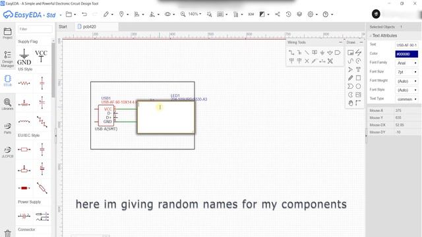422x237 pixels.
Task: Open the History clock icon
Action: coord(288,14)
